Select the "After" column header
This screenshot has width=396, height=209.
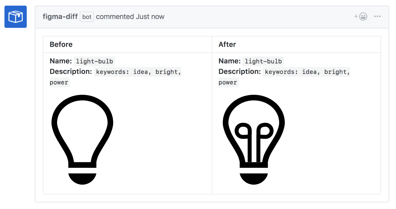click(x=227, y=44)
